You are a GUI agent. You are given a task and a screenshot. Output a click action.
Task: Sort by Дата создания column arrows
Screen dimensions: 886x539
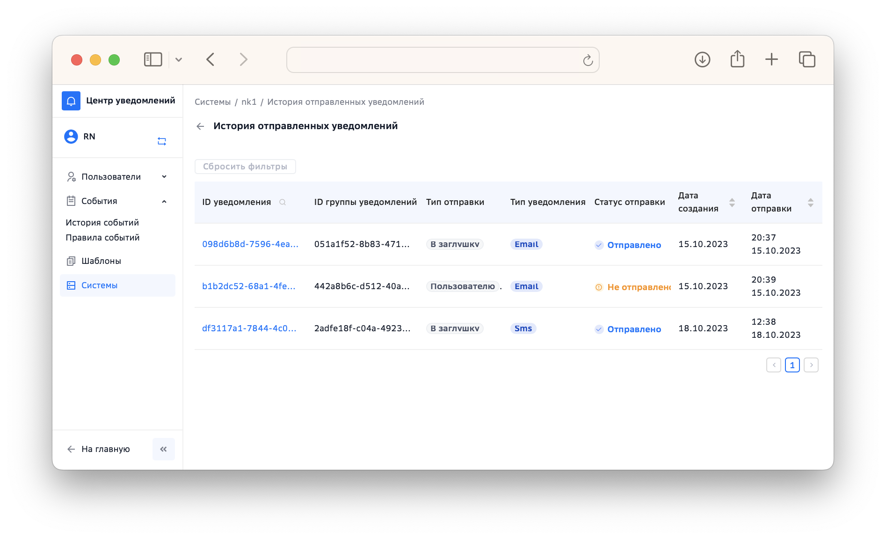point(732,202)
